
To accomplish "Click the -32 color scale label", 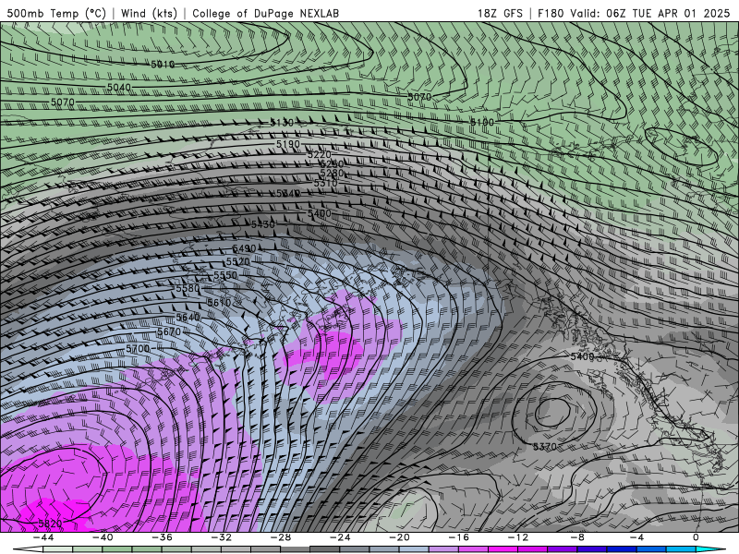I will [x=221, y=537].
